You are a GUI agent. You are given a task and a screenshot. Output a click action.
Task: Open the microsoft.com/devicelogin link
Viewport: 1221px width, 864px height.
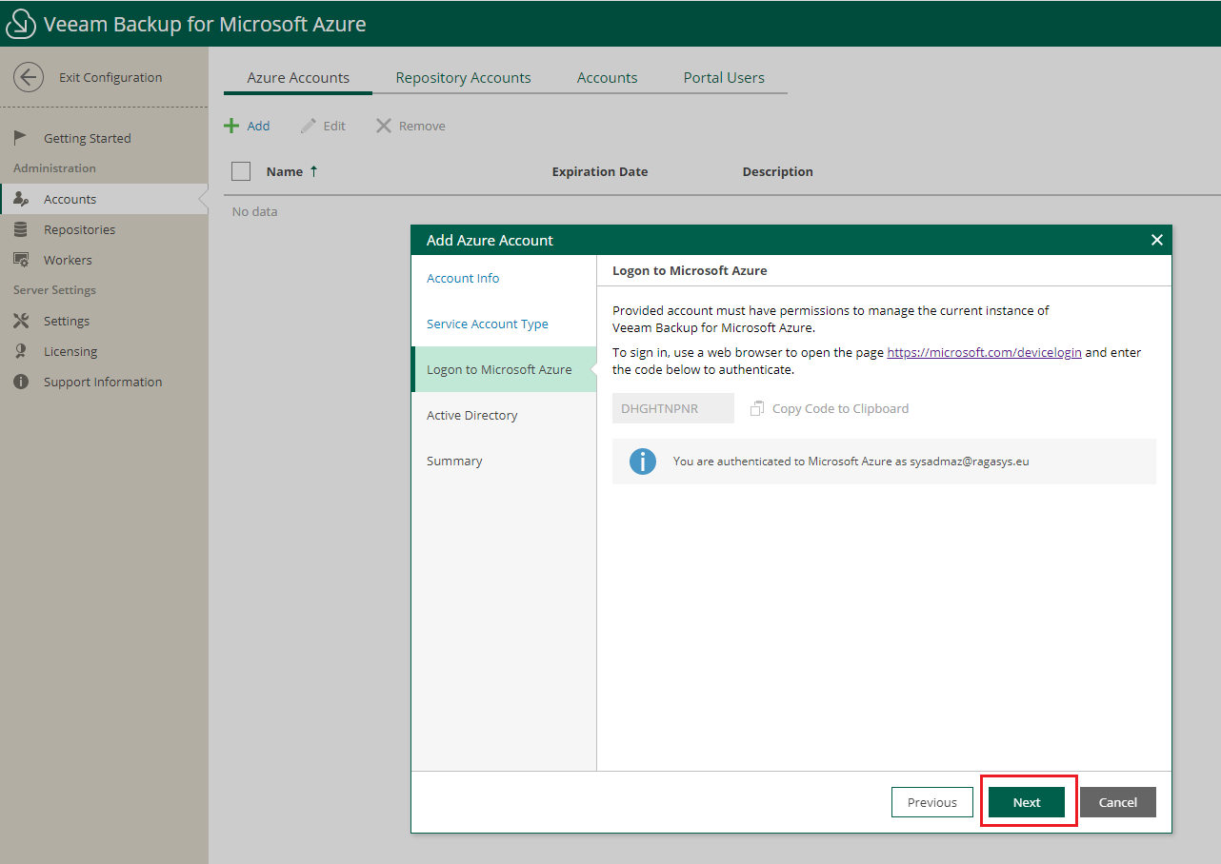coord(984,351)
